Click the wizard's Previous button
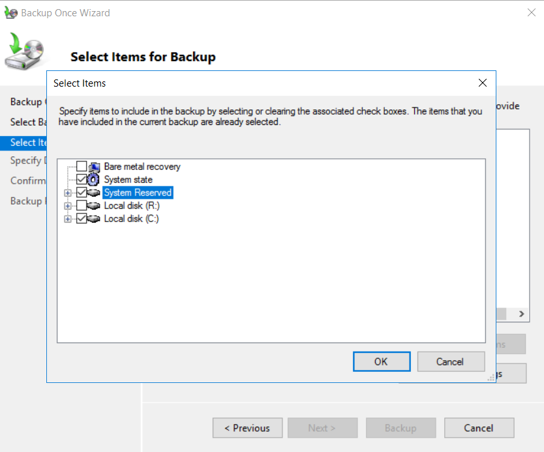This screenshot has height=452, width=544. (x=247, y=428)
